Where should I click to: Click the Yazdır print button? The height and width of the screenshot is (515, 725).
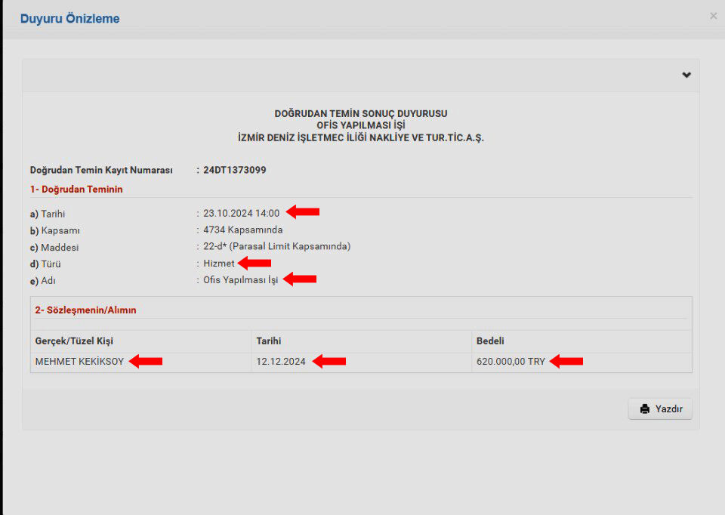tap(660, 409)
